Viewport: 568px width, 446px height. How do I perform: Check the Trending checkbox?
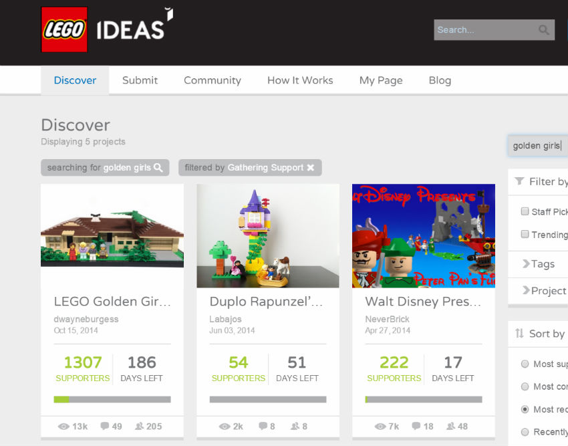point(525,234)
